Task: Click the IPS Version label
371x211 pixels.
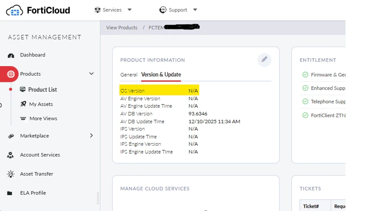Action: [132, 129]
